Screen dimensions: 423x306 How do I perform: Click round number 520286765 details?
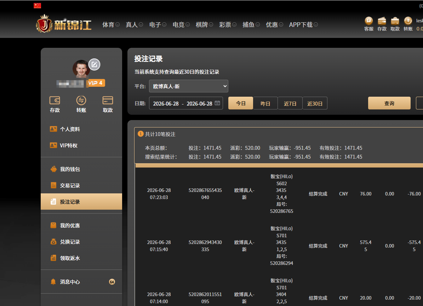tap(281, 211)
